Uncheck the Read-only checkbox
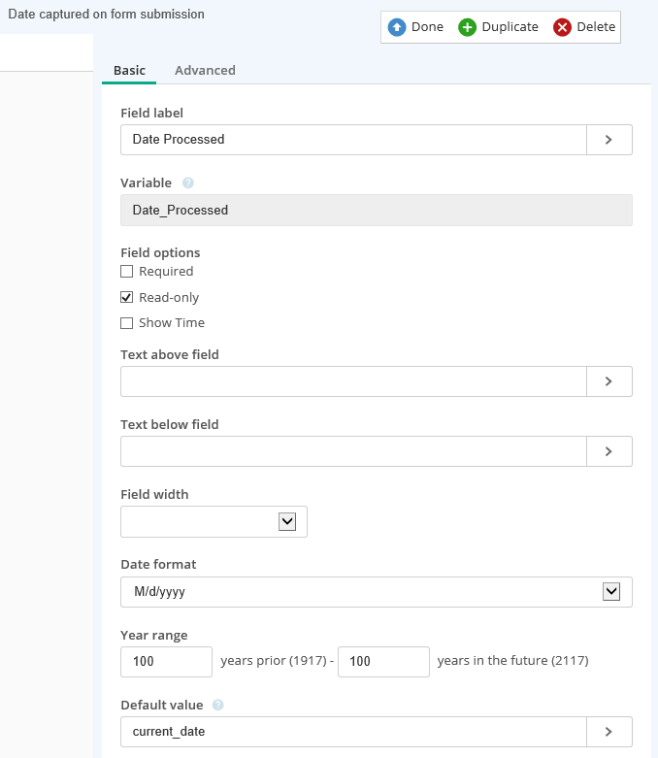 coord(127,297)
